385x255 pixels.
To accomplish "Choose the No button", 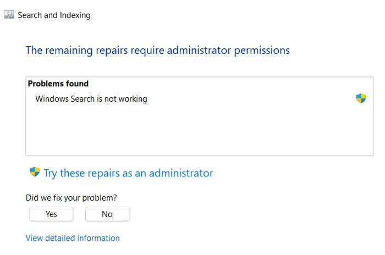I will click(107, 214).
